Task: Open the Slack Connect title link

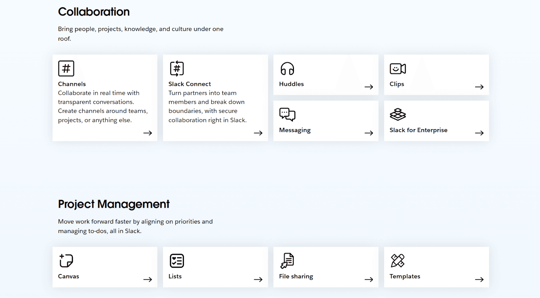Action: click(x=189, y=84)
